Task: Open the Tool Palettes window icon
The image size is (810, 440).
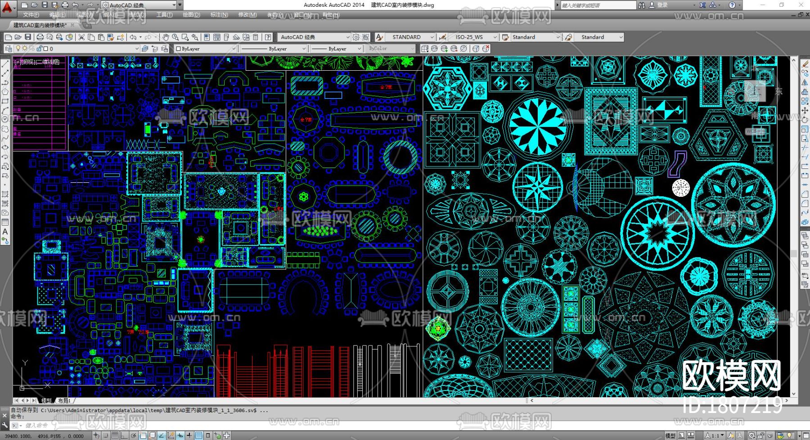Action: click(226, 37)
